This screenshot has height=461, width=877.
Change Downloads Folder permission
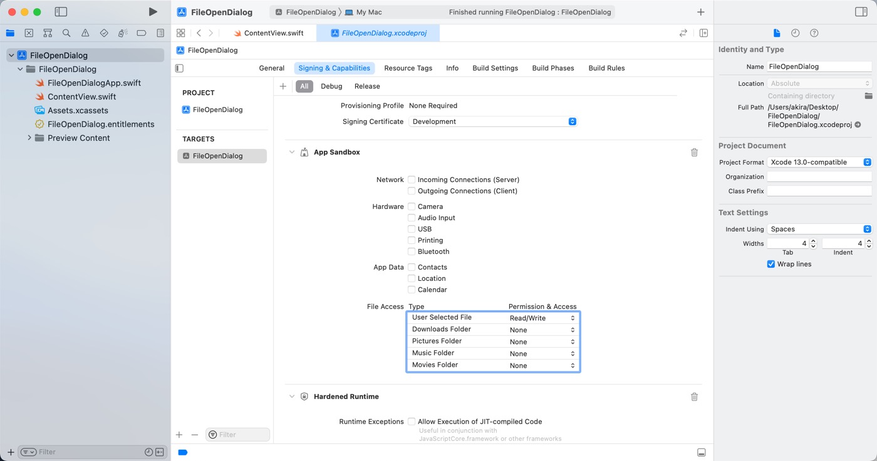(x=542, y=330)
